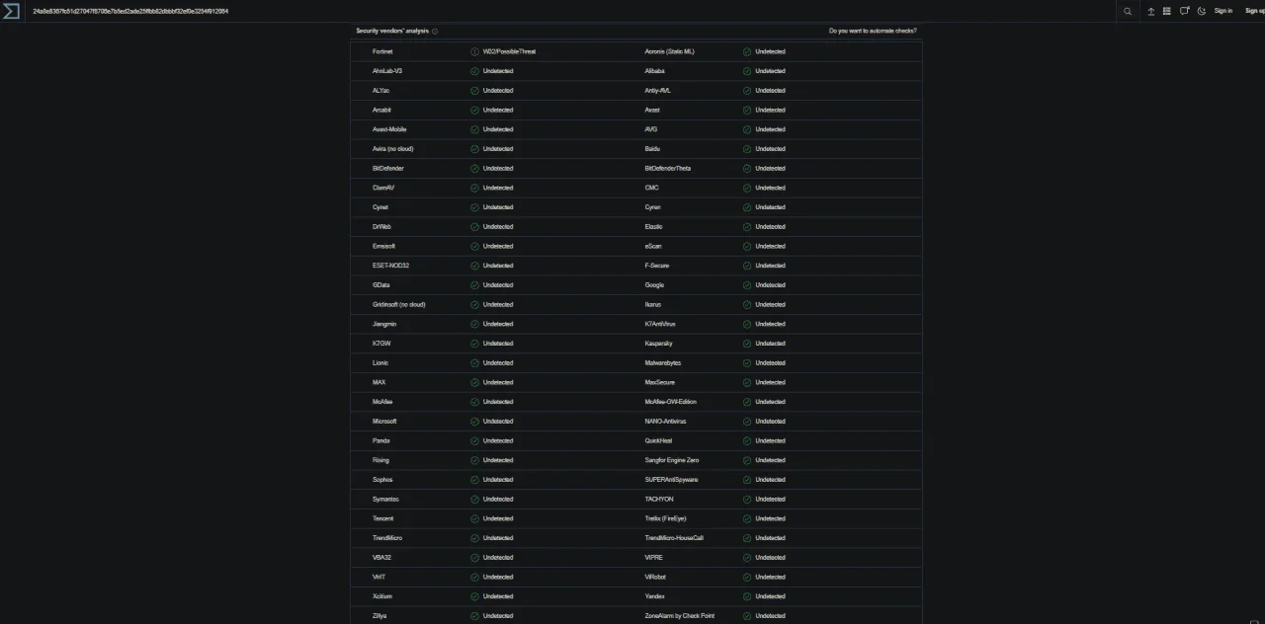1265x624 pixels.
Task: Click the undetected check icon for Microsoft
Action: (474, 422)
